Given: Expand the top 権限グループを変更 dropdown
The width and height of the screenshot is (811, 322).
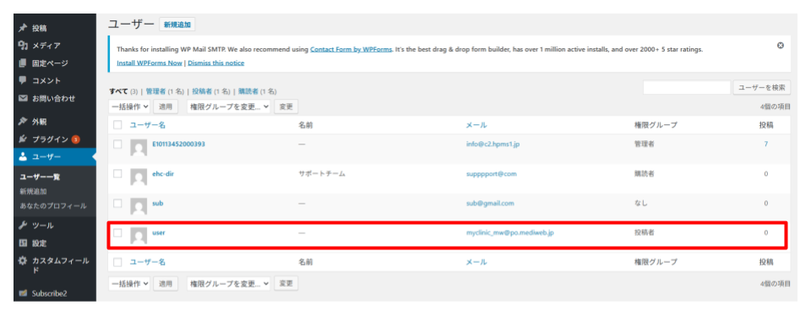Looking at the screenshot, I should point(229,106).
